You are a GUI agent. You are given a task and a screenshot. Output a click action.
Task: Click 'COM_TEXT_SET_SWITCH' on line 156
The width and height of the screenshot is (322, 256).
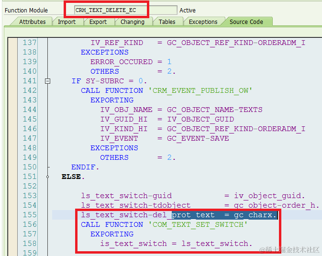pos(198,224)
